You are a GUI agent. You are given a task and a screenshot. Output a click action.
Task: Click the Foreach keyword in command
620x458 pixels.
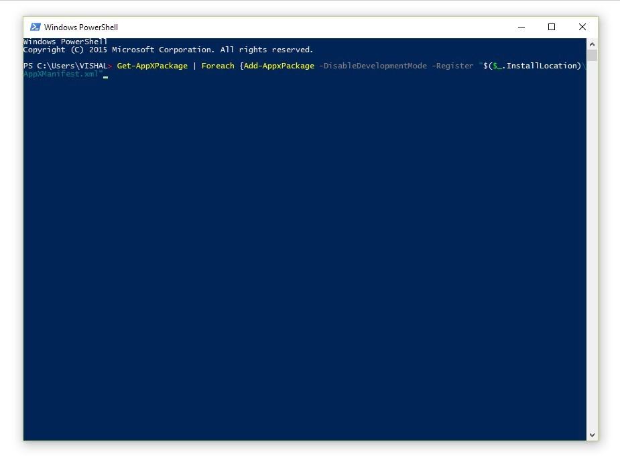pyautogui.click(x=218, y=66)
